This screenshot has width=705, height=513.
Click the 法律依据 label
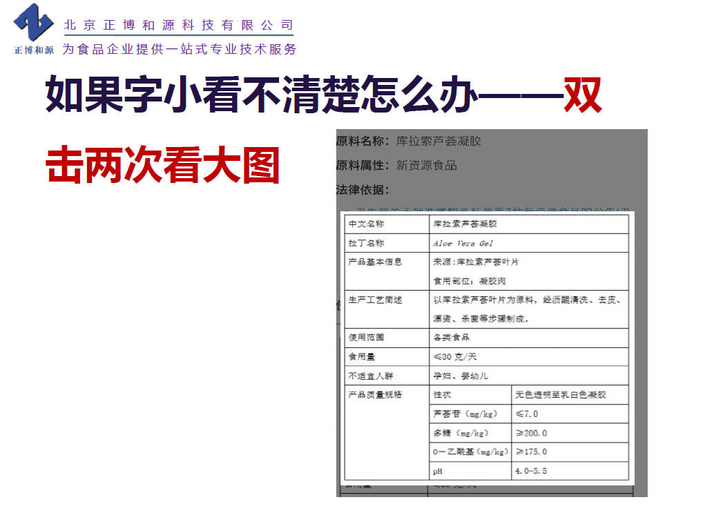pyautogui.click(x=363, y=190)
